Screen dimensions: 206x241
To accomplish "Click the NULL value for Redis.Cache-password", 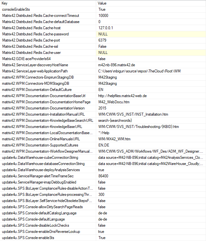I will [x=151, y=34].
